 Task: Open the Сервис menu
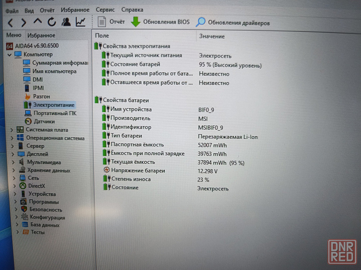click(105, 10)
